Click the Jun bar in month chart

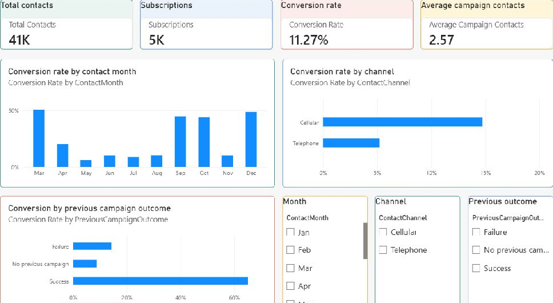(109, 161)
